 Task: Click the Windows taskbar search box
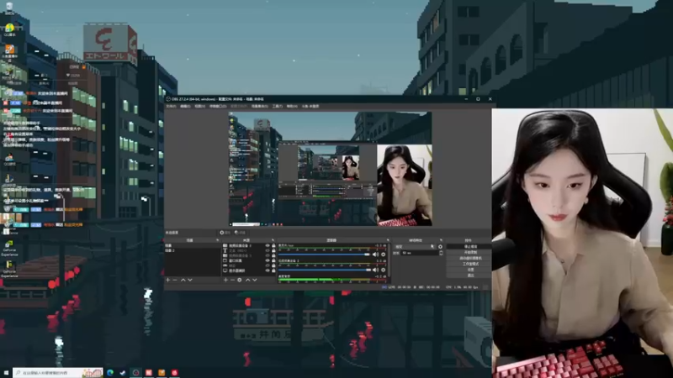(58, 373)
